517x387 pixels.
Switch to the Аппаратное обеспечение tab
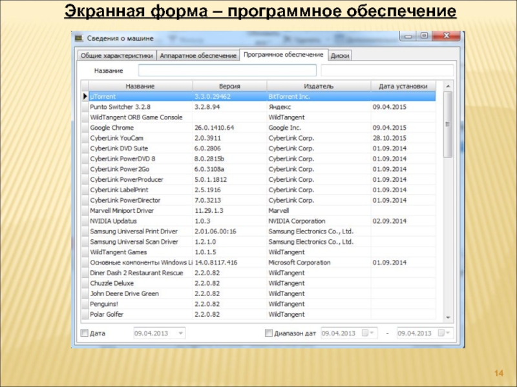(x=198, y=56)
